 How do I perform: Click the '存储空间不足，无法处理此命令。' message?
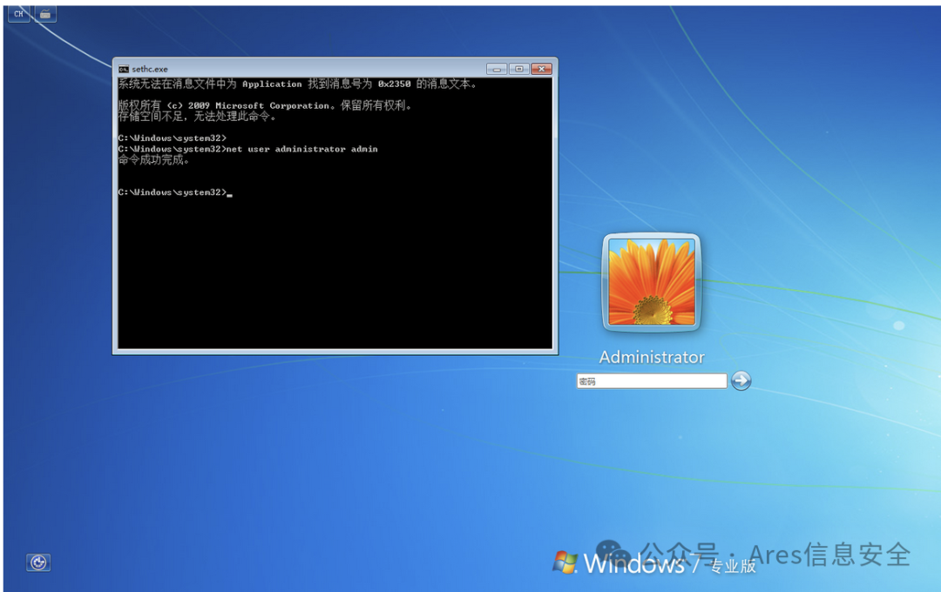tap(198, 117)
